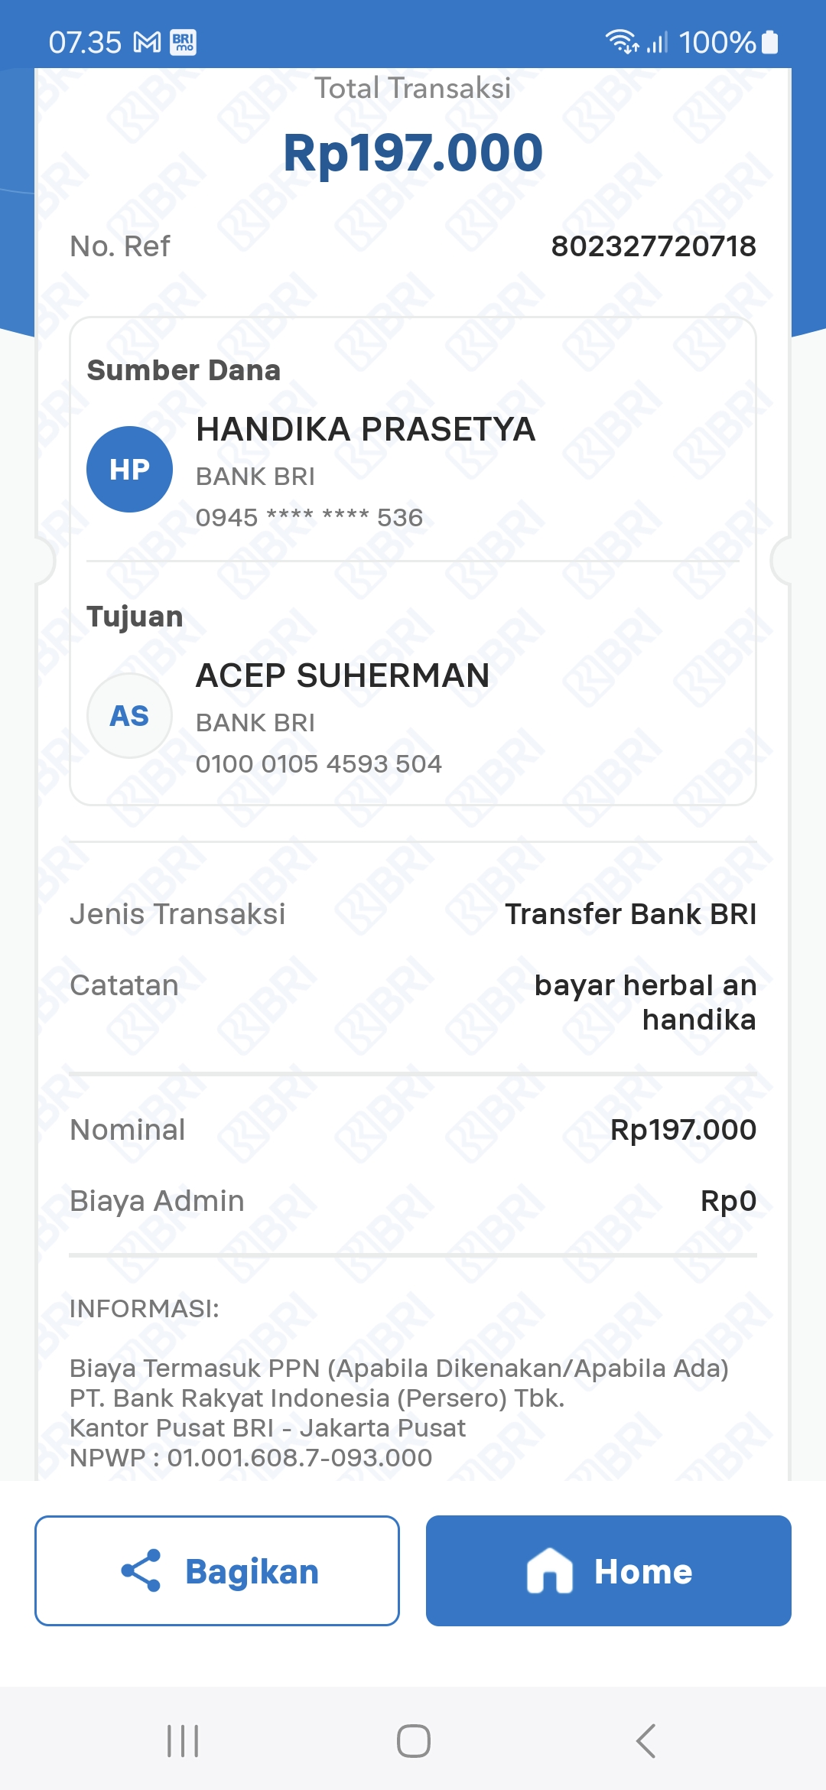This screenshot has width=826, height=1790.
Task: Tap the Transfer Bank BRI transaction type
Action: click(630, 914)
